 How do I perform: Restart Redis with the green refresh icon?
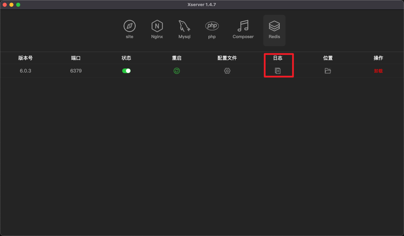(x=177, y=71)
